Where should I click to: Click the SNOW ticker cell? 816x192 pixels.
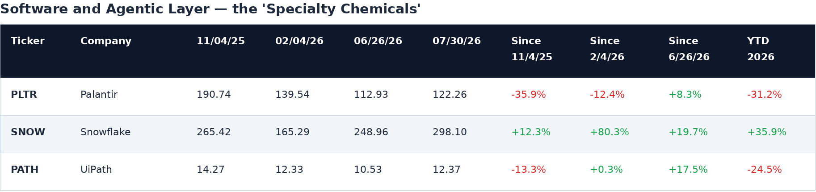click(x=28, y=133)
